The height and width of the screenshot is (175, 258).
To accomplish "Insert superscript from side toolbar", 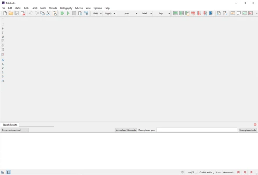I will pos(3,68).
